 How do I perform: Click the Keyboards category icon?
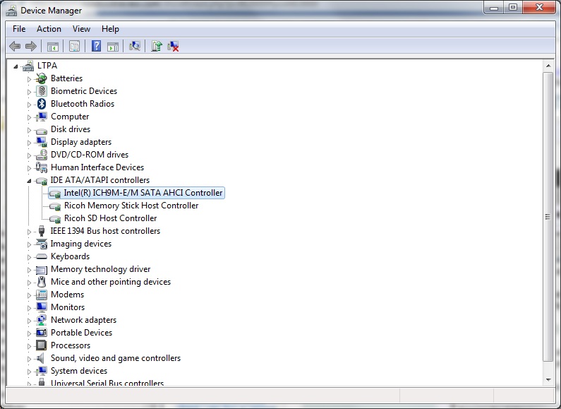[x=42, y=256]
